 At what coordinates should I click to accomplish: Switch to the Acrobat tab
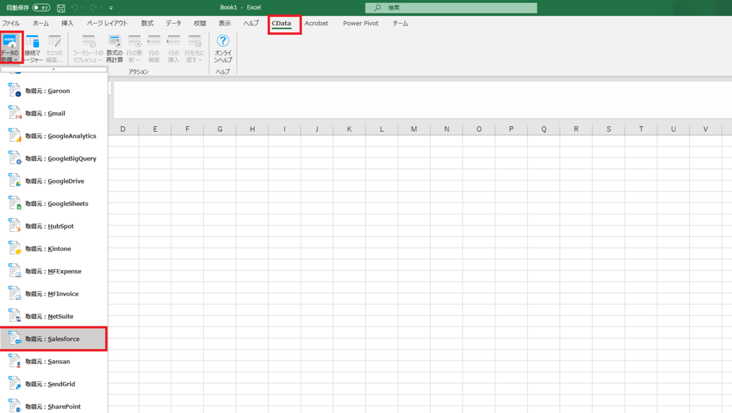(317, 23)
